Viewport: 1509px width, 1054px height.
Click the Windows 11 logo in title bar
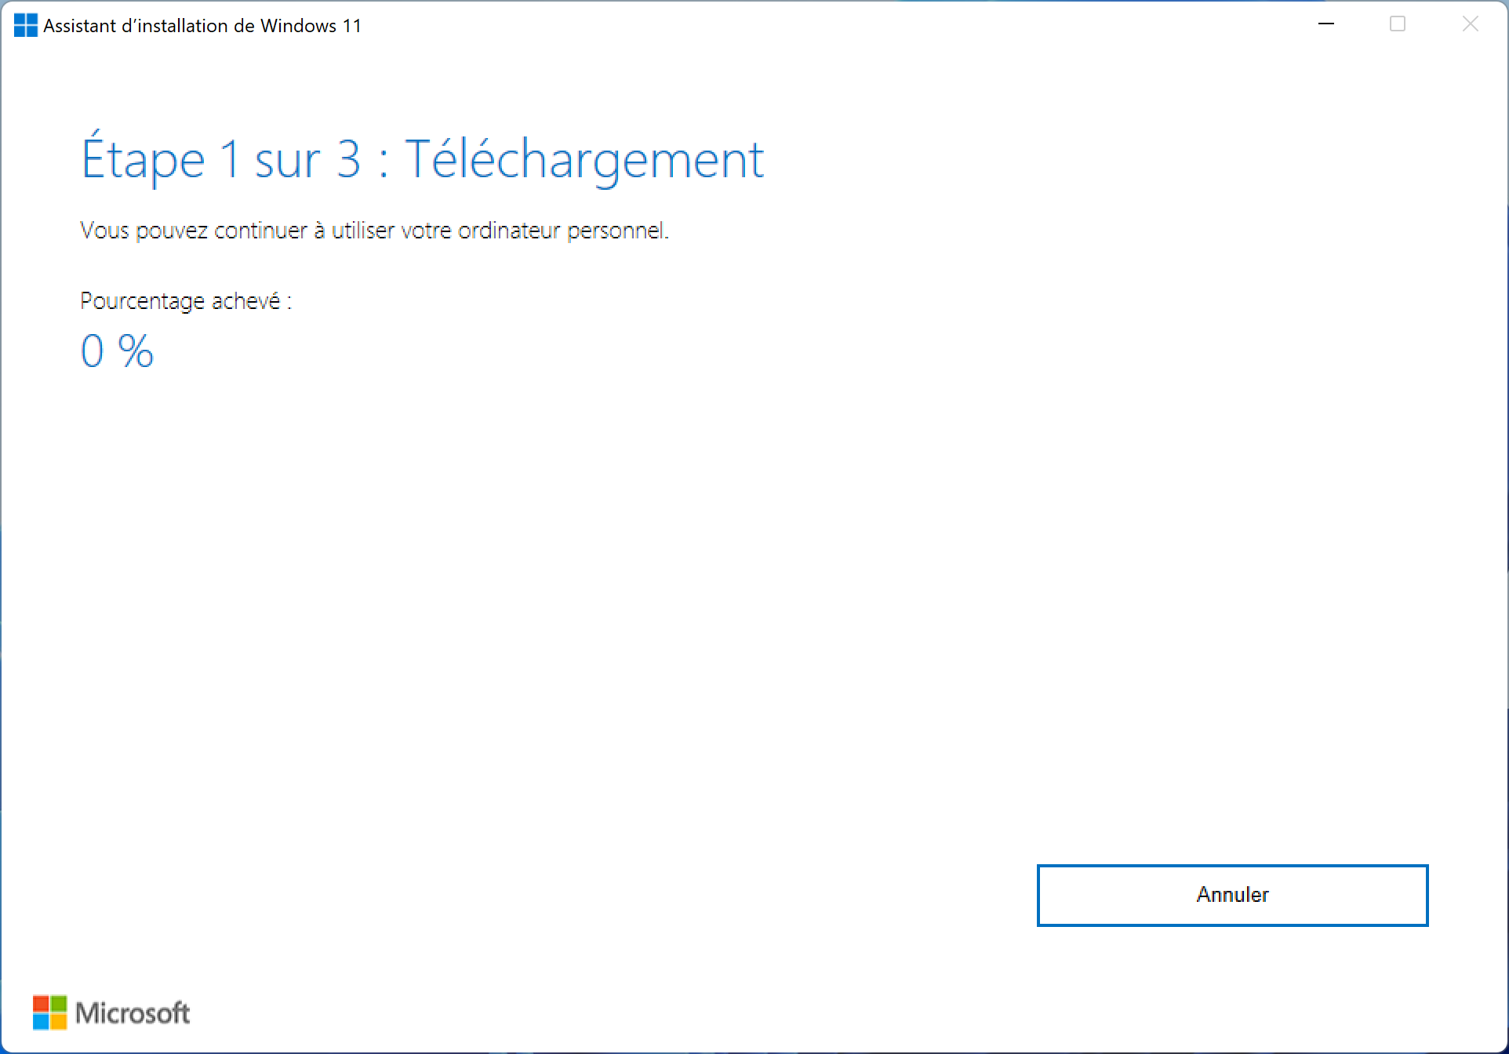pyautogui.click(x=25, y=25)
